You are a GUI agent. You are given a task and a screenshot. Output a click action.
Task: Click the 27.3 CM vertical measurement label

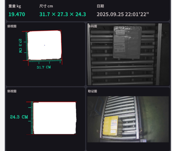point(20,46)
